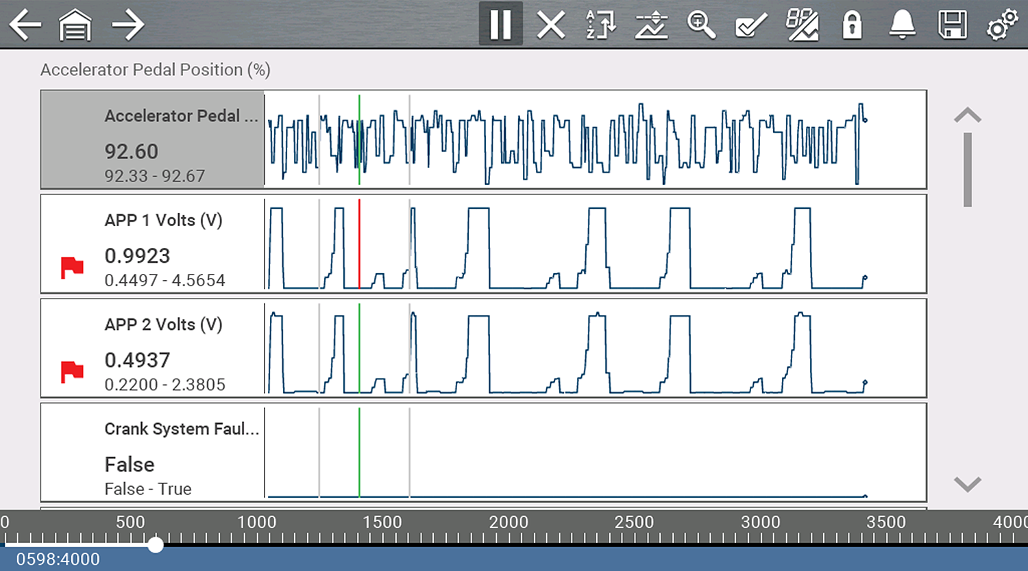Open the home garage icon

coord(75,25)
